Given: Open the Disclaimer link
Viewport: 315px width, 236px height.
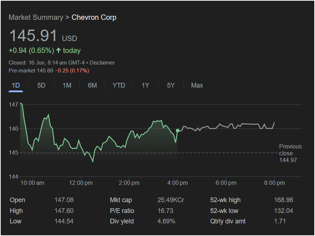Looking at the screenshot, I should [x=102, y=63].
